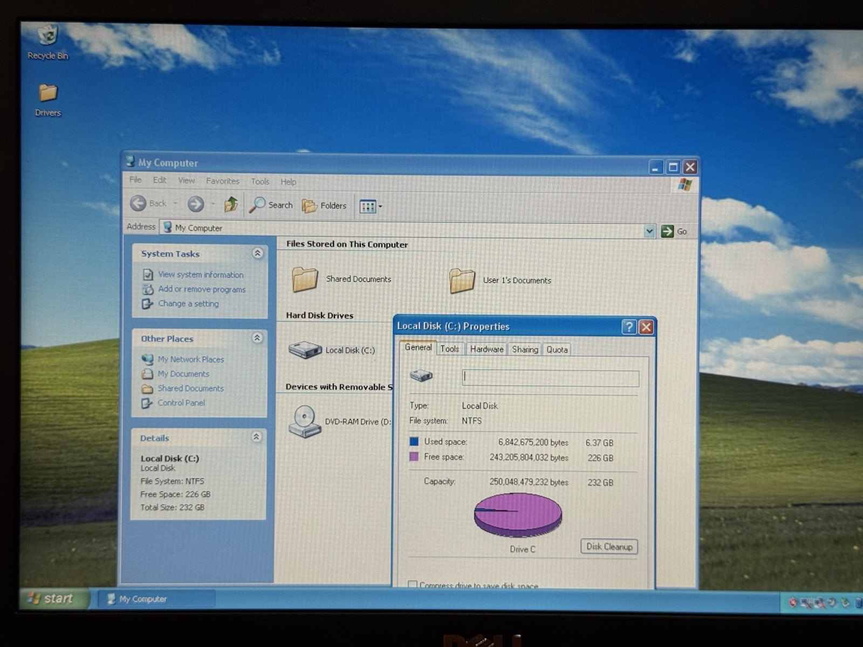Click the Start button
The width and height of the screenshot is (863, 647).
(x=54, y=598)
